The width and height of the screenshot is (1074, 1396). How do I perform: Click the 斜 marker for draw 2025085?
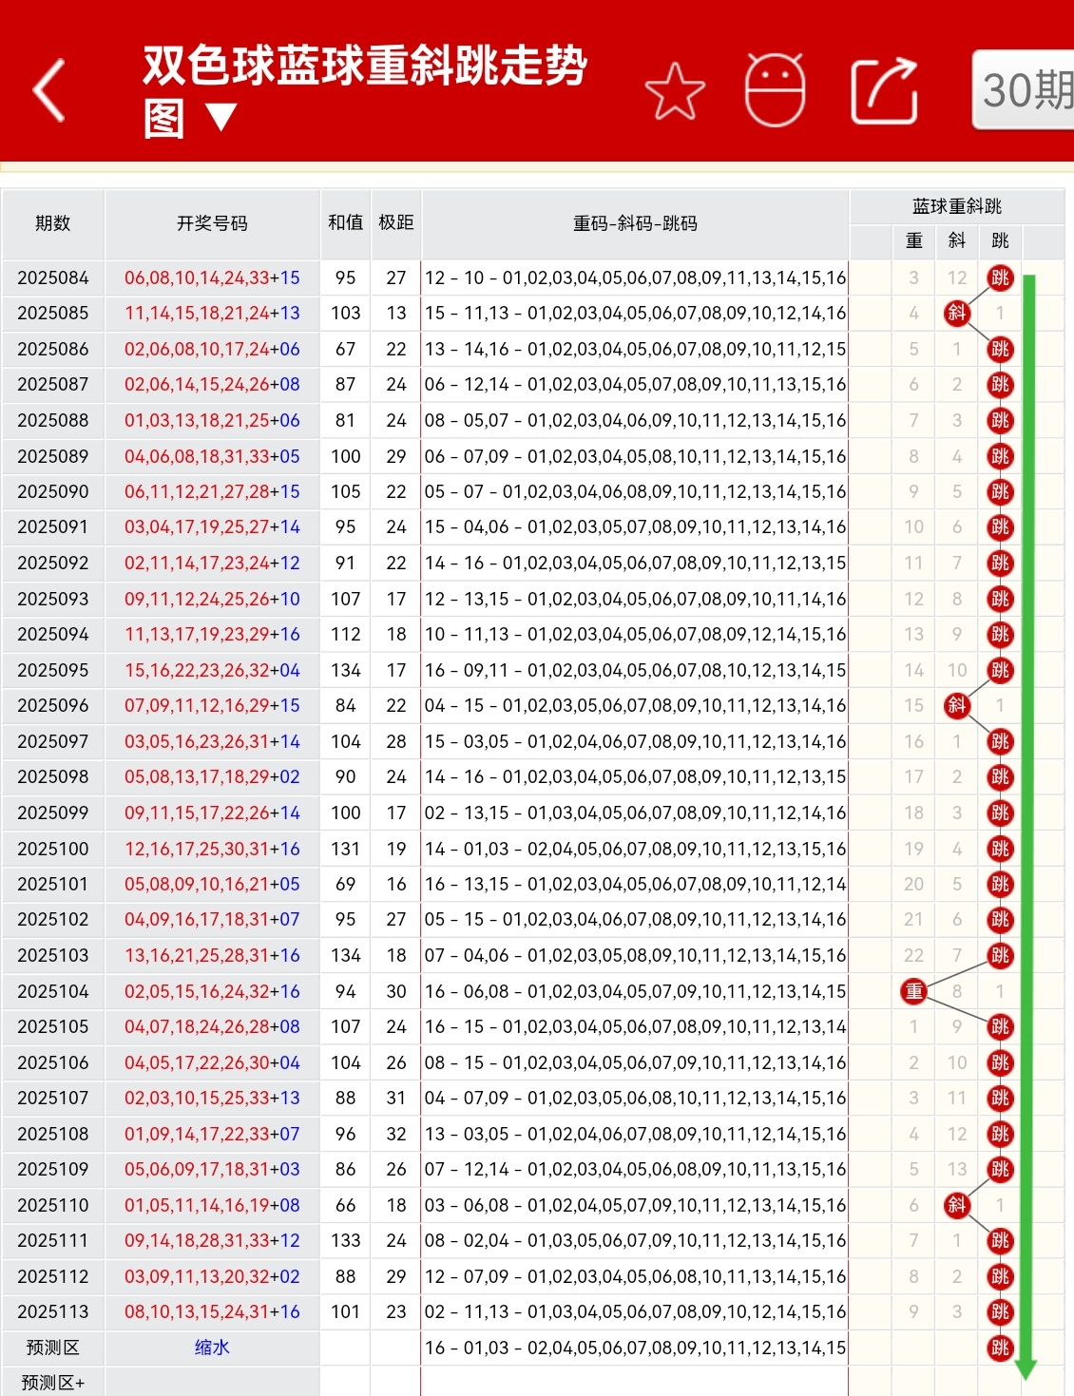956,314
